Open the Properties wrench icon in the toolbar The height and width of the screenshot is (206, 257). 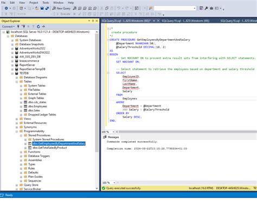pyautogui.click(x=206, y=8)
